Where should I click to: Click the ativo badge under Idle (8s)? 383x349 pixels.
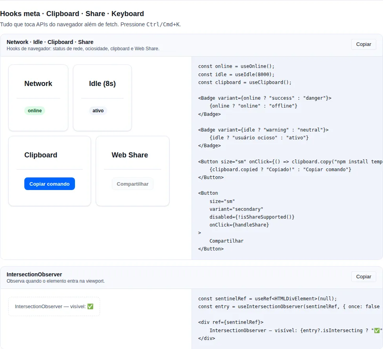(x=98, y=110)
